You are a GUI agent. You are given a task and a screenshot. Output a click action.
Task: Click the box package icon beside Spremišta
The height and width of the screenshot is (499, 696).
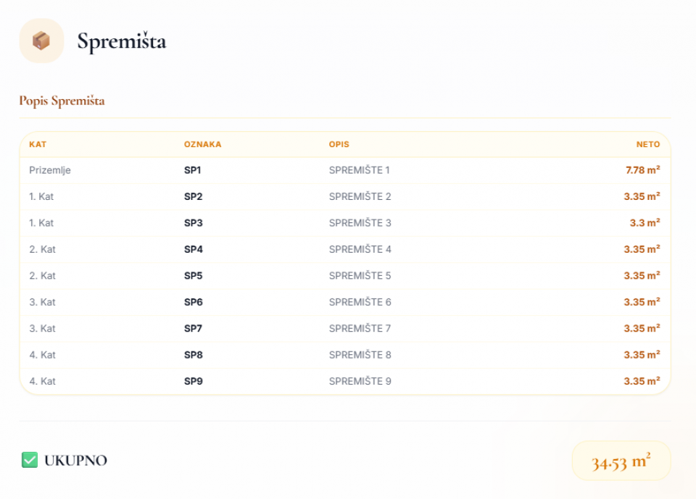(41, 41)
